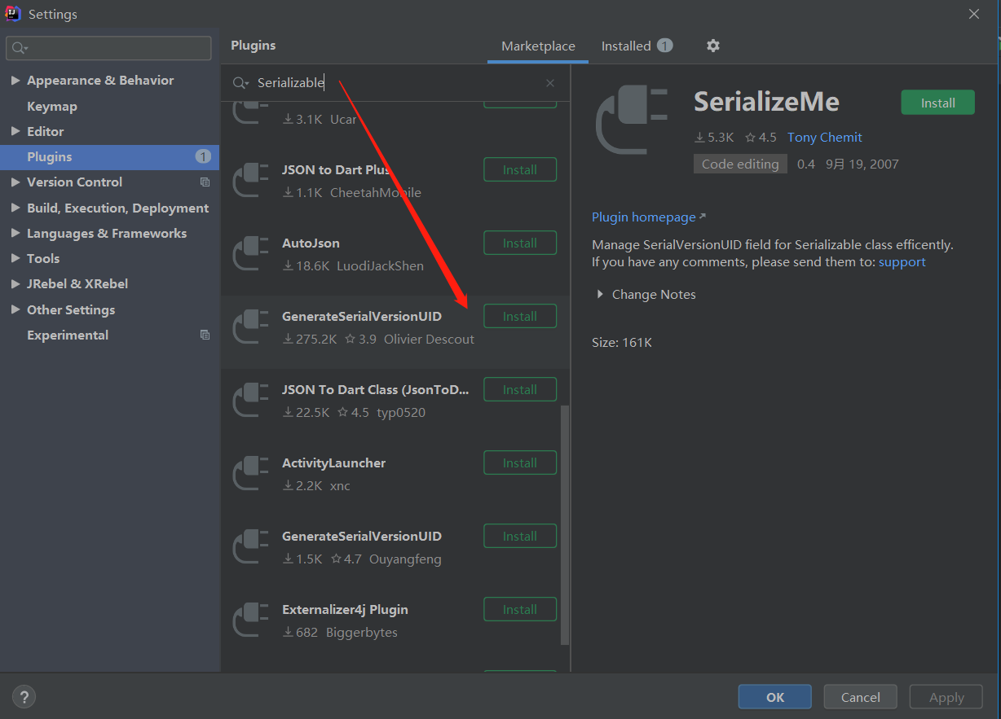Install the AutoJson plugin

(520, 243)
